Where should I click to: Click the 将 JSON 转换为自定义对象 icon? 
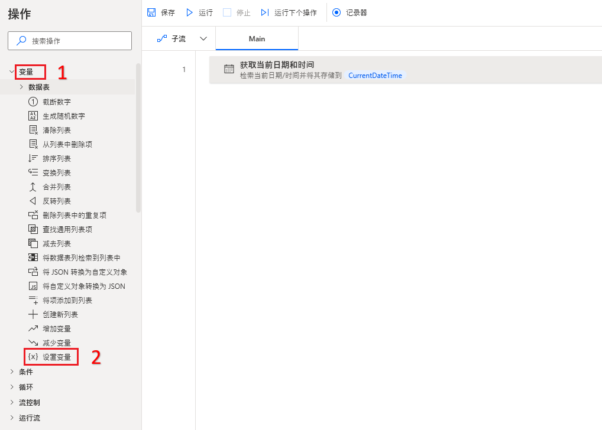[33, 272]
